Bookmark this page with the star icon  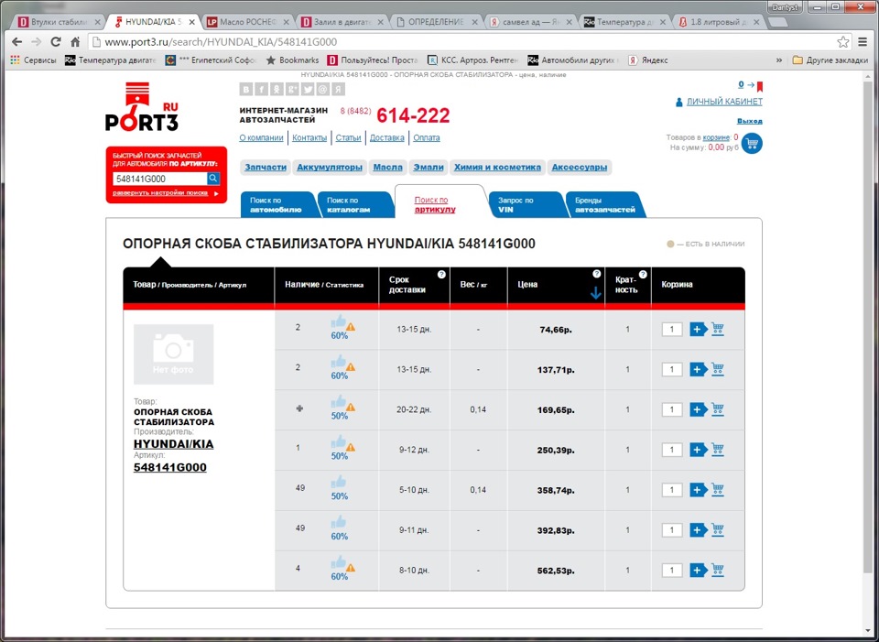[843, 41]
